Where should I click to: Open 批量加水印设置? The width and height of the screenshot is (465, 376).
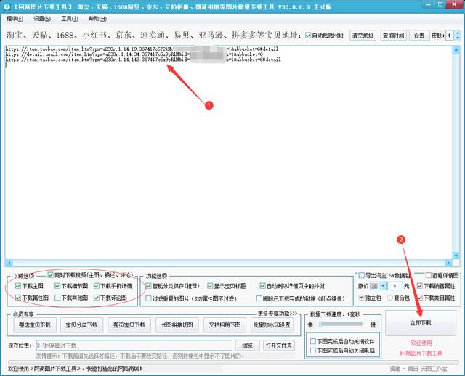point(272,325)
